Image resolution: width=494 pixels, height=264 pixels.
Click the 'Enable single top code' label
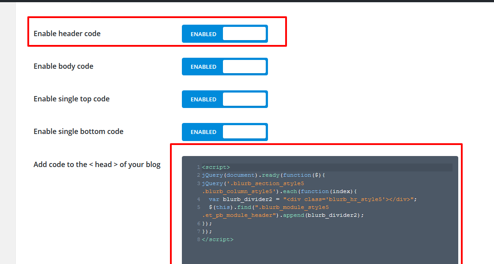(x=72, y=99)
